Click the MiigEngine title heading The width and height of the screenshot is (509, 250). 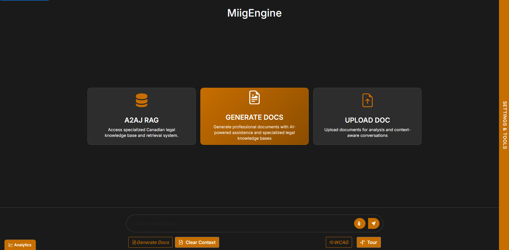tap(254, 13)
